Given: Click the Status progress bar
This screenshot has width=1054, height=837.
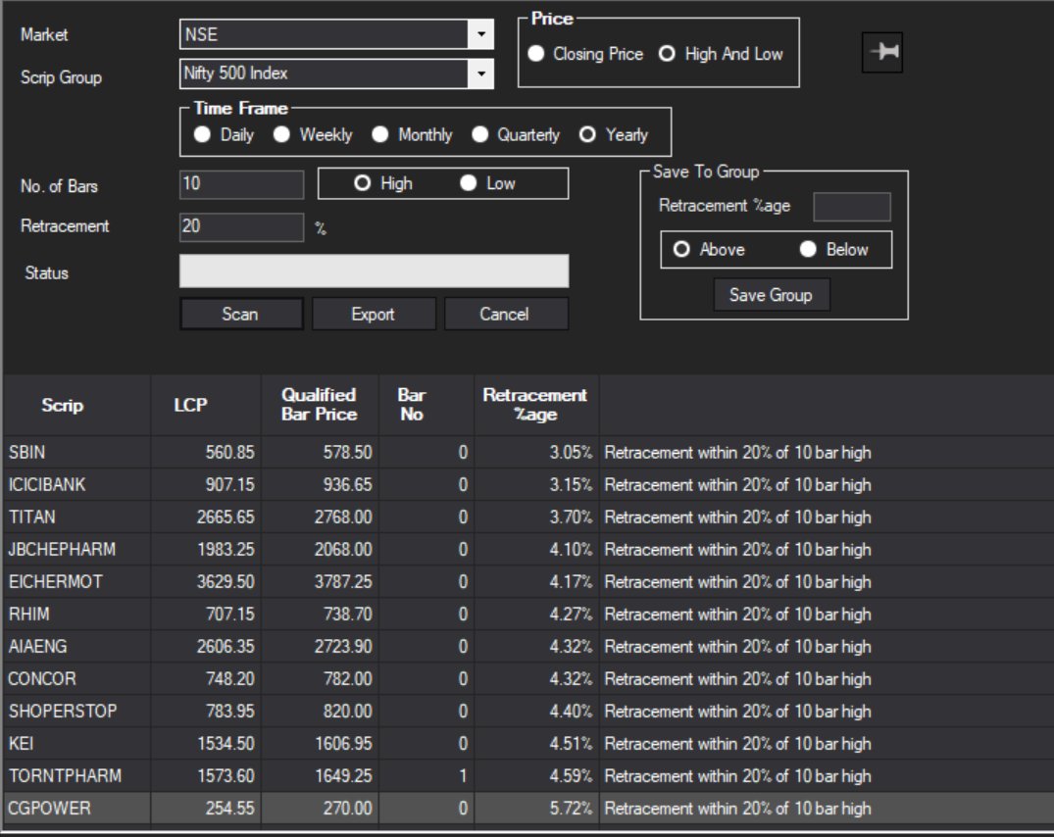Looking at the screenshot, I should [374, 271].
